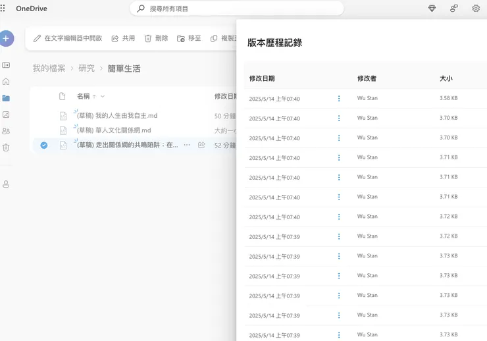Uncheck the selected 走出關係網的共鳴陷阱 file
Viewport: 487px width, 341px height.
click(x=44, y=145)
